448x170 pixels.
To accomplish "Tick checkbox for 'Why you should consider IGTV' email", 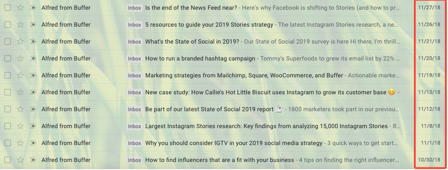I will tap(8, 143).
